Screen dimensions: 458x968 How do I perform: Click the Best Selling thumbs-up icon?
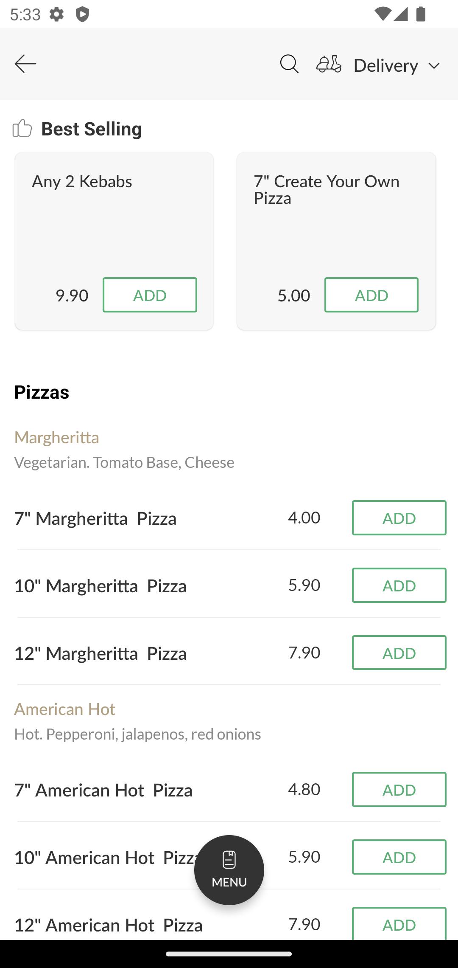pyautogui.click(x=22, y=128)
